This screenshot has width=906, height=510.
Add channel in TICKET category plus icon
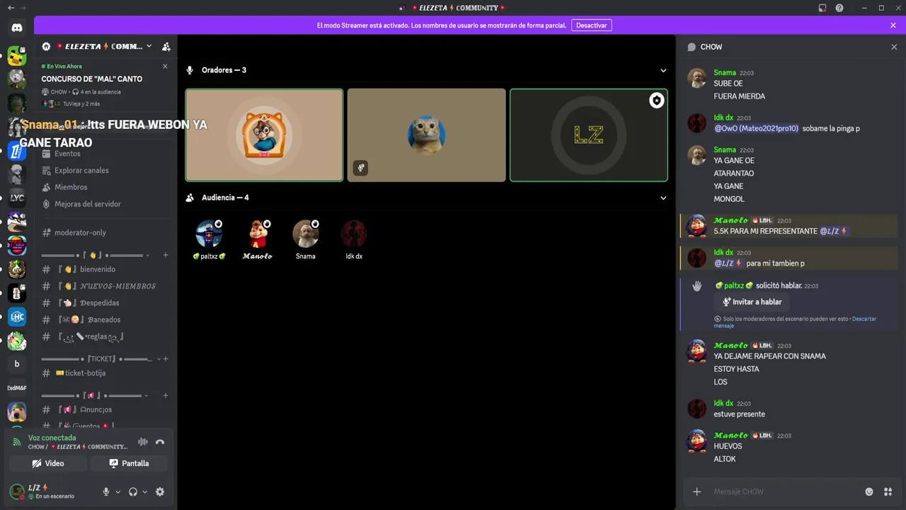166,359
